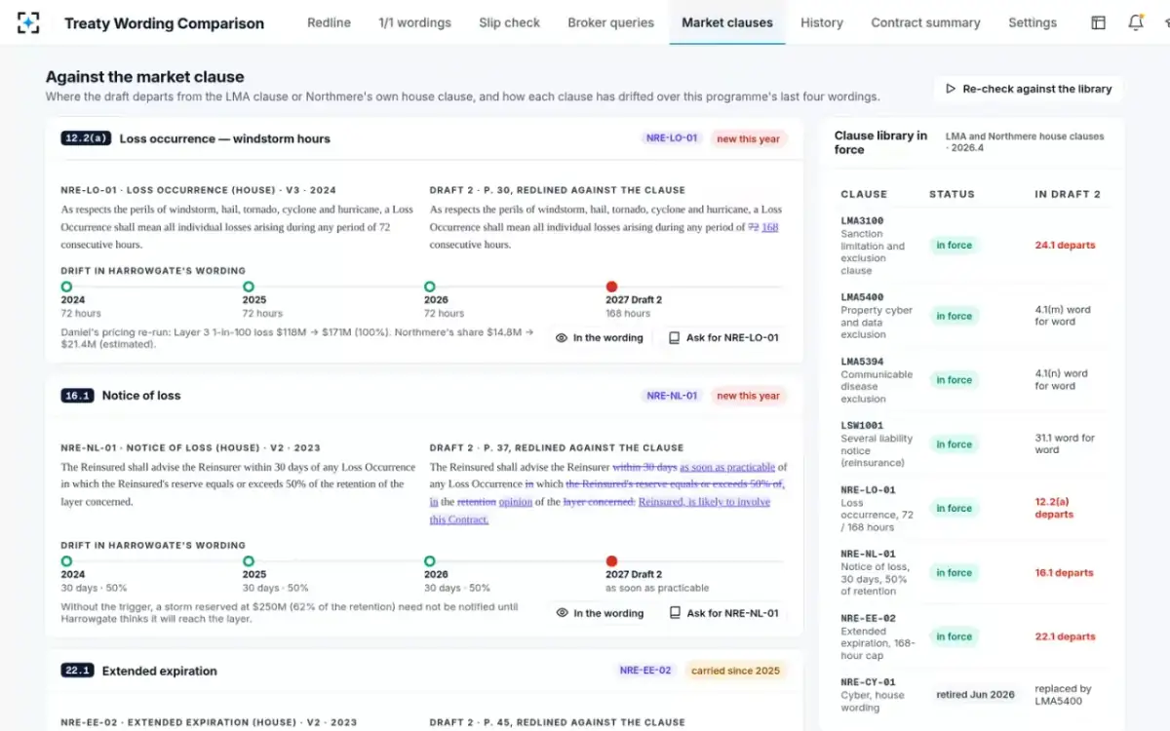Click the 'carried since 2025' badge

(736, 671)
